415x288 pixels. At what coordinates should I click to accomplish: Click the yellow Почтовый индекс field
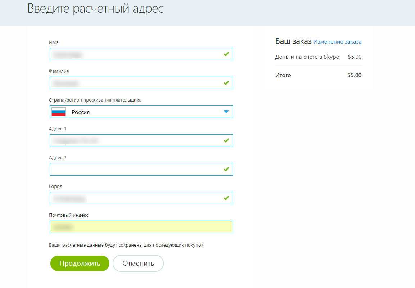pyautogui.click(x=141, y=227)
